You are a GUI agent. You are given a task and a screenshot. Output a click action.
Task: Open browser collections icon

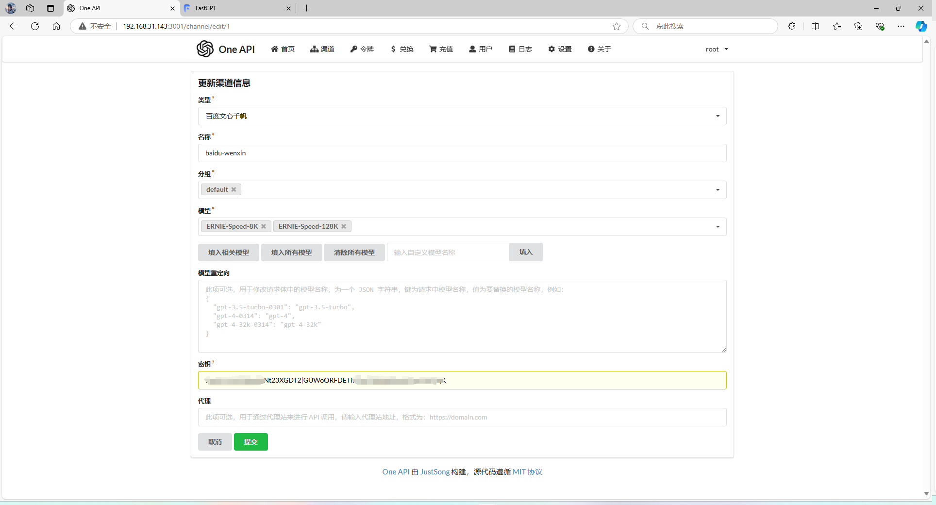(858, 26)
